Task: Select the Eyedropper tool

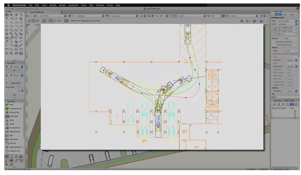Action: pyautogui.click(x=11, y=34)
